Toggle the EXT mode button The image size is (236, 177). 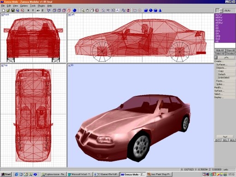click(x=218, y=140)
